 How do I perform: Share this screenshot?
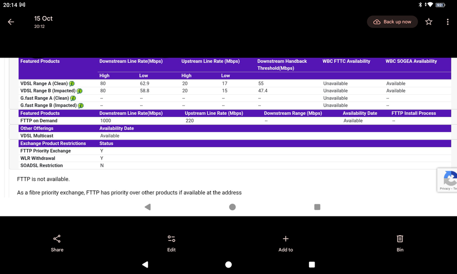pos(57,243)
